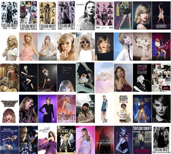Open the orange-pink Eras Tour poster
The width and height of the screenshot is (171, 154).
(66, 109)
